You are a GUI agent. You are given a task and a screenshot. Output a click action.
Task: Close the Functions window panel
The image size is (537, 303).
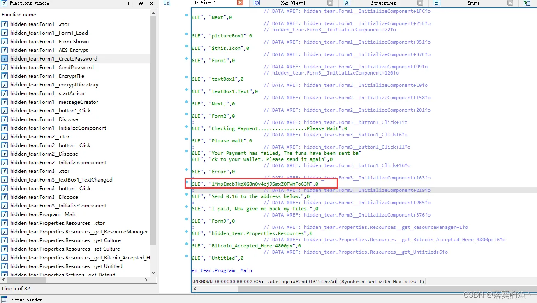(152, 3)
